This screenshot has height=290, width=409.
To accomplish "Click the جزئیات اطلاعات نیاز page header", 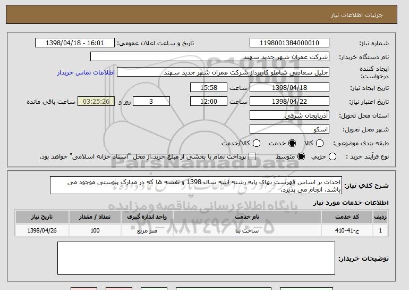I will coord(356,15).
